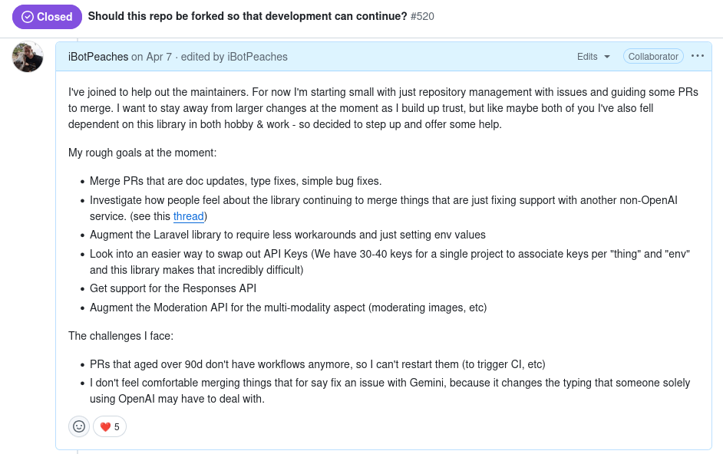
Task: Click the issue title about forking the repo
Action: pos(247,16)
